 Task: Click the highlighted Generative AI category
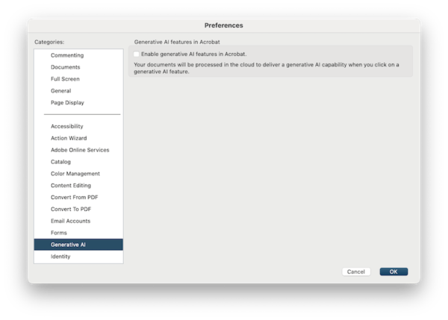(78, 245)
